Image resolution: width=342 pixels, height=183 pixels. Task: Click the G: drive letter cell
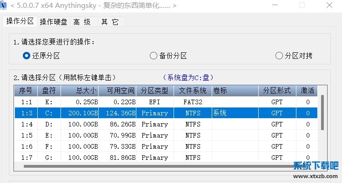pos(49,157)
